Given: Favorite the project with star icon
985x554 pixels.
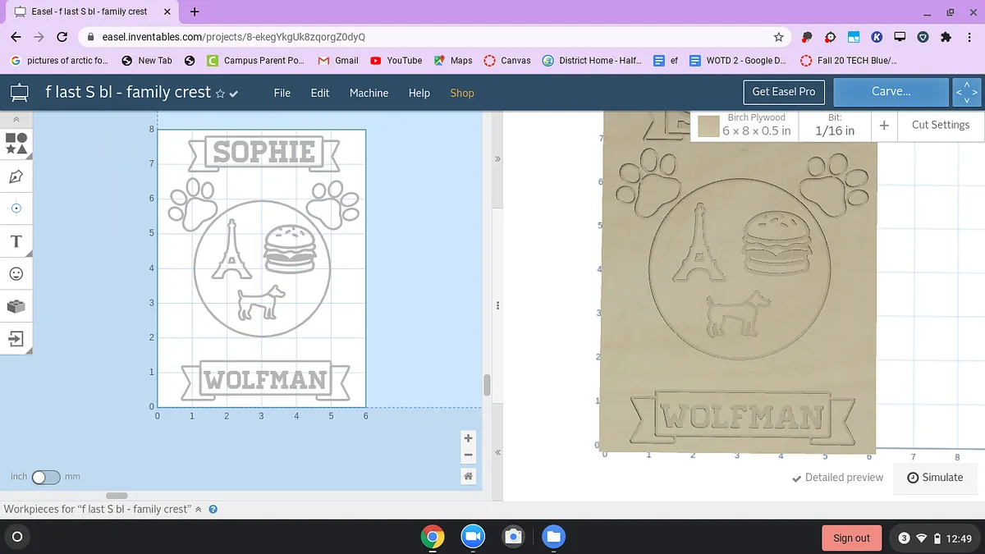Looking at the screenshot, I should [220, 94].
